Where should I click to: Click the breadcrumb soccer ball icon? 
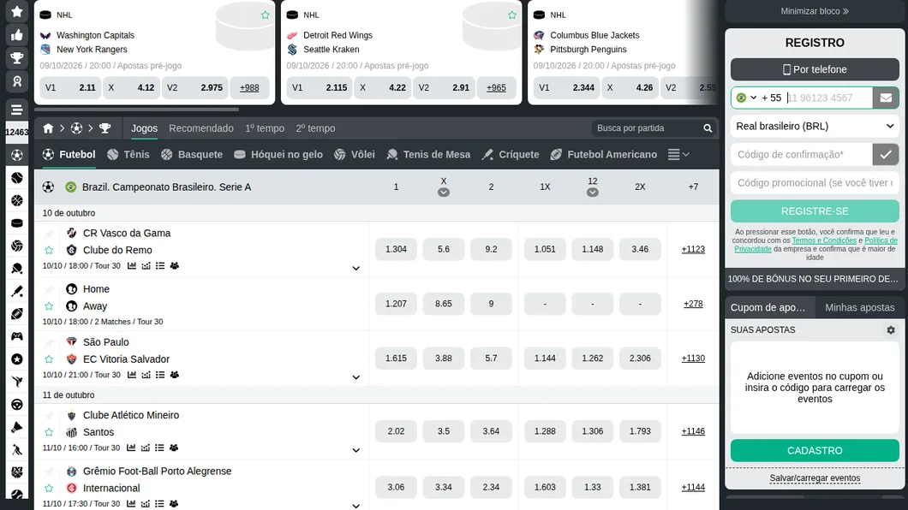pyautogui.click(x=76, y=128)
